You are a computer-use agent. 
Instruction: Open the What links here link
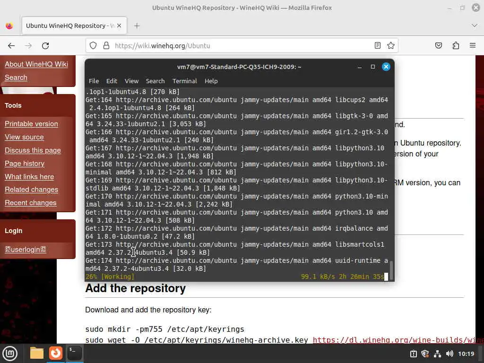pos(29,177)
